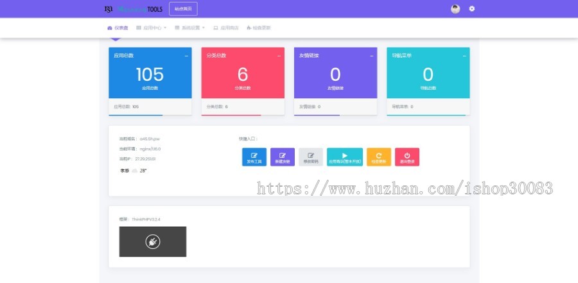Click the 快捷入口 label
Screen dimensions: 578x283
pos(248,139)
